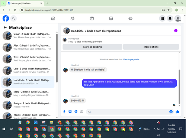Open the Raelyn conversation
The height and width of the screenshot is (138, 186).
[x=28, y=105]
